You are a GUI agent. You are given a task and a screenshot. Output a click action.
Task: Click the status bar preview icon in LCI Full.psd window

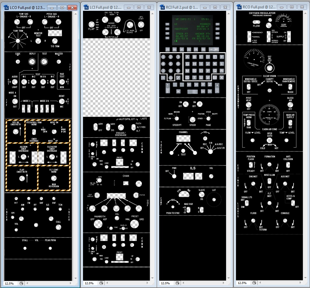coord(101,283)
